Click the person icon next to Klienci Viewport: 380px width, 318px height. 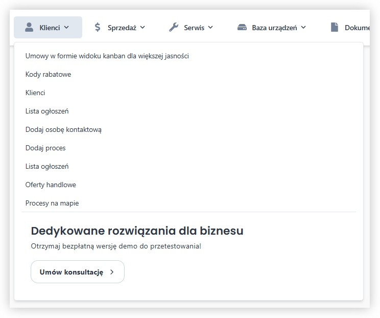coord(29,28)
